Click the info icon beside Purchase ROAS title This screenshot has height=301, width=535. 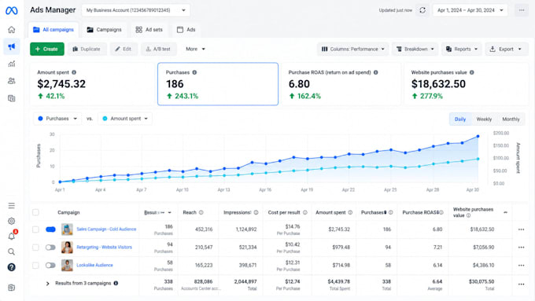pyautogui.click(x=375, y=72)
